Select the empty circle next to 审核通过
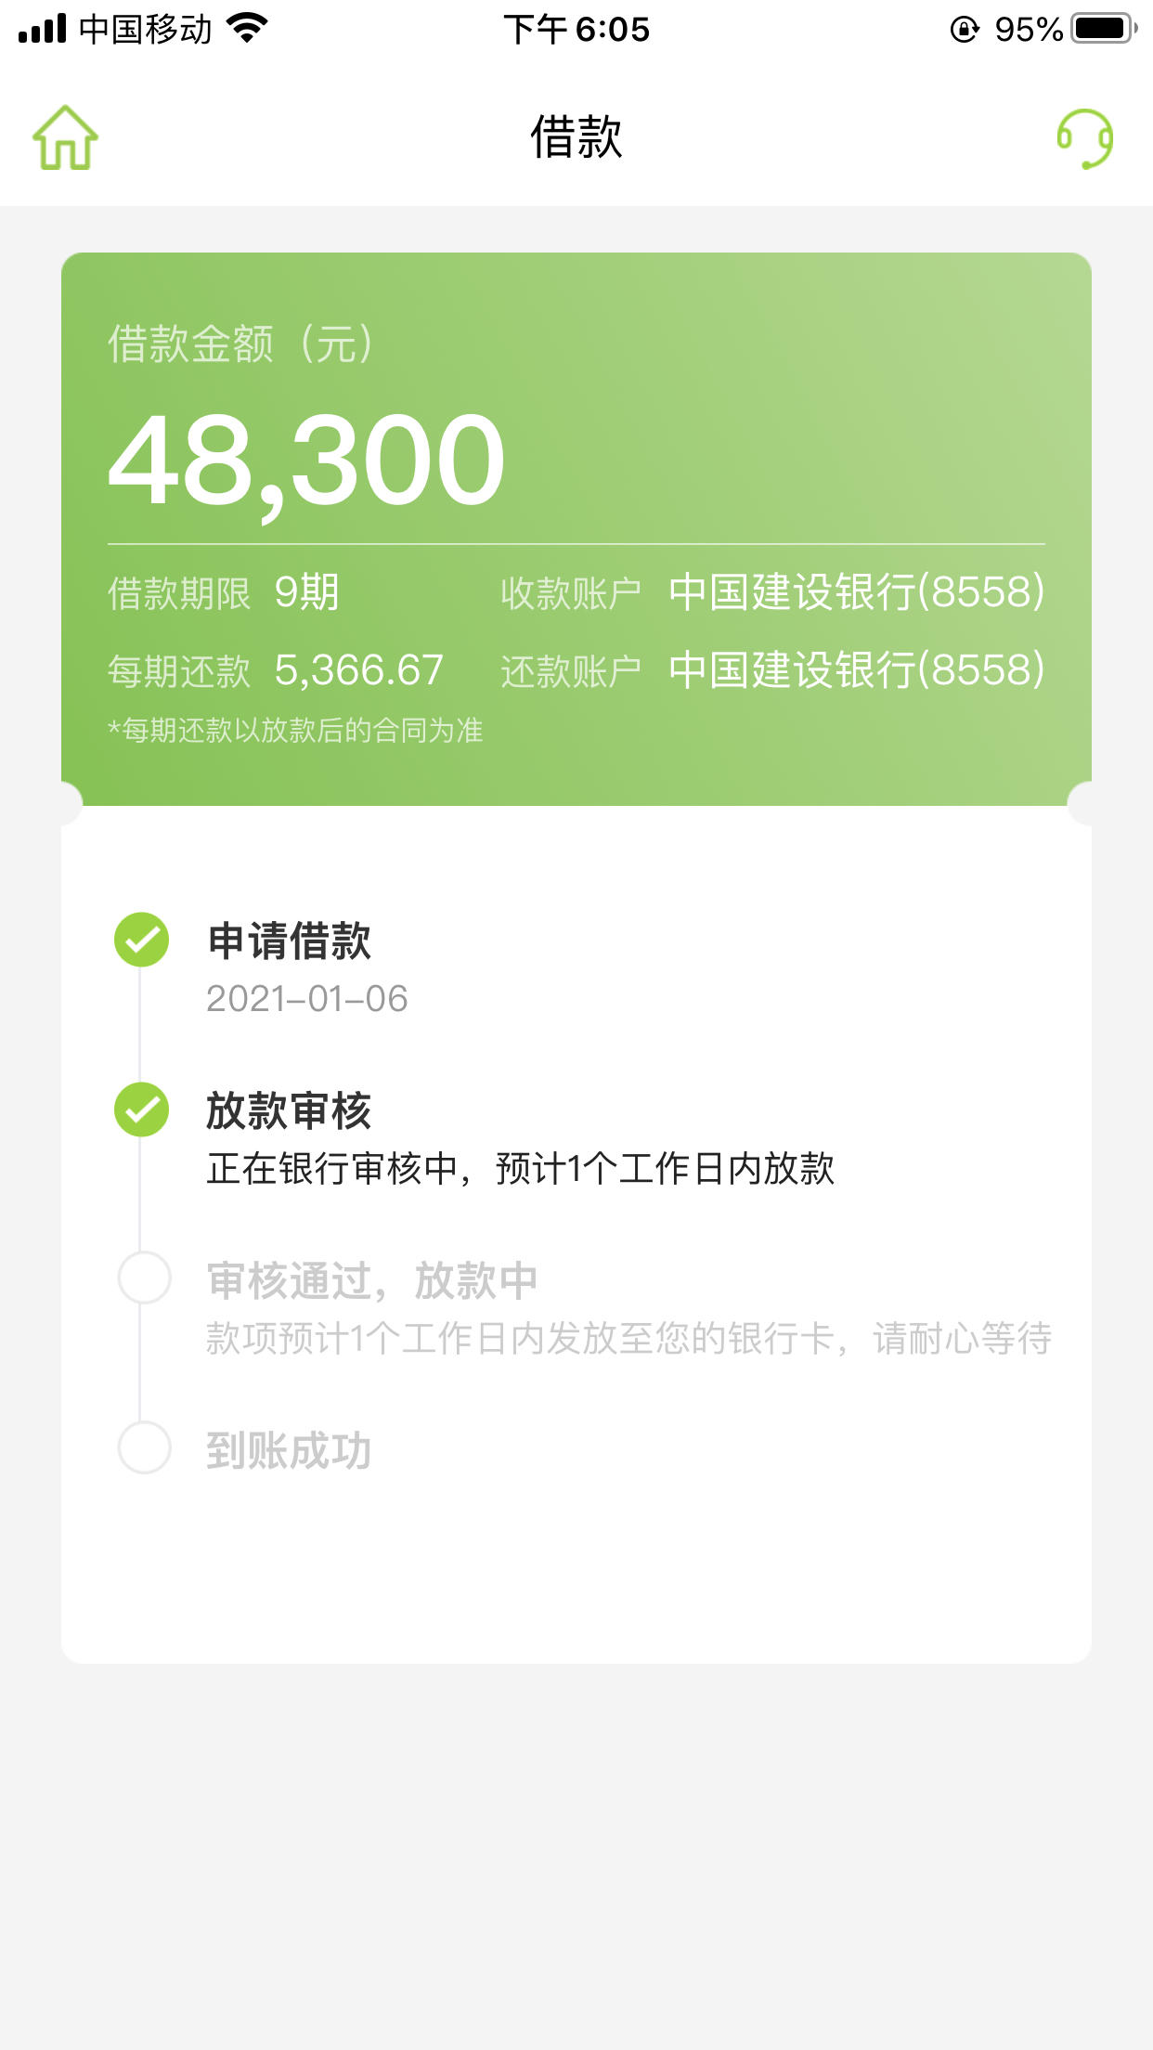Image resolution: width=1153 pixels, height=2050 pixels. click(145, 1278)
